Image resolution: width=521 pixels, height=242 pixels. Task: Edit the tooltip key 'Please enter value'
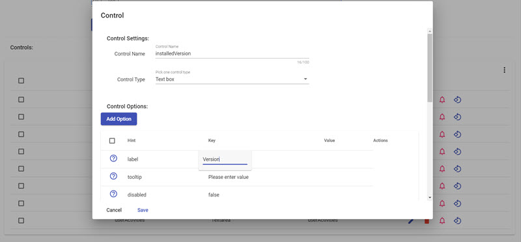click(x=229, y=177)
